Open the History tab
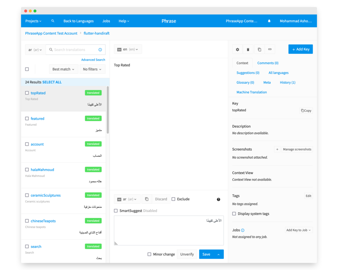 pyautogui.click(x=287, y=82)
